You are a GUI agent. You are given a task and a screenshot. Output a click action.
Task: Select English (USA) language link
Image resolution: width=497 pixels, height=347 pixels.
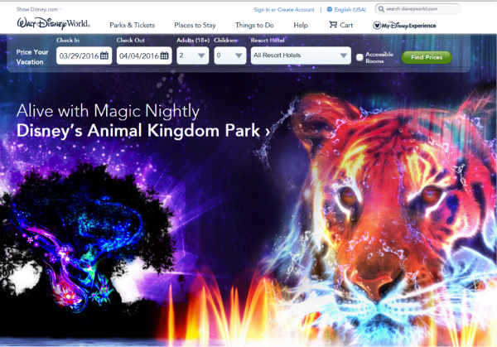coord(350,10)
